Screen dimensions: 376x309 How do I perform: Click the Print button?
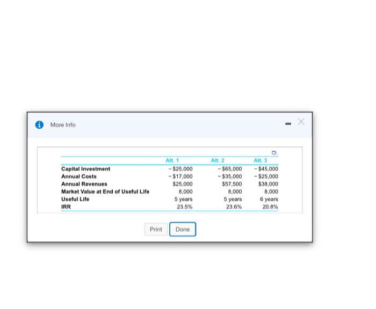156,229
